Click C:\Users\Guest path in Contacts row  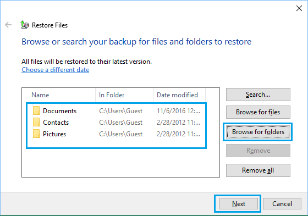click(x=120, y=123)
